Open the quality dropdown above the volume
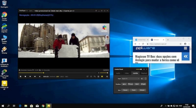Image resolution: width=196 pixels, height=108 pixels. tap(106, 70)
